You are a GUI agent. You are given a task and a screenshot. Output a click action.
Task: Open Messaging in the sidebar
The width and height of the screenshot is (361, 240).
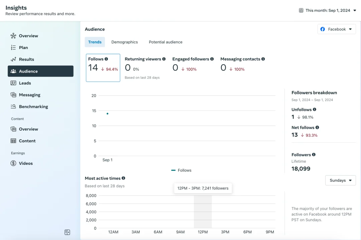[x=40, y=95]
